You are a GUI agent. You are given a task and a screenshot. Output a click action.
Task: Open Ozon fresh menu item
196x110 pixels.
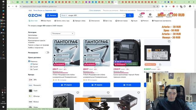[x=33, y=21]
